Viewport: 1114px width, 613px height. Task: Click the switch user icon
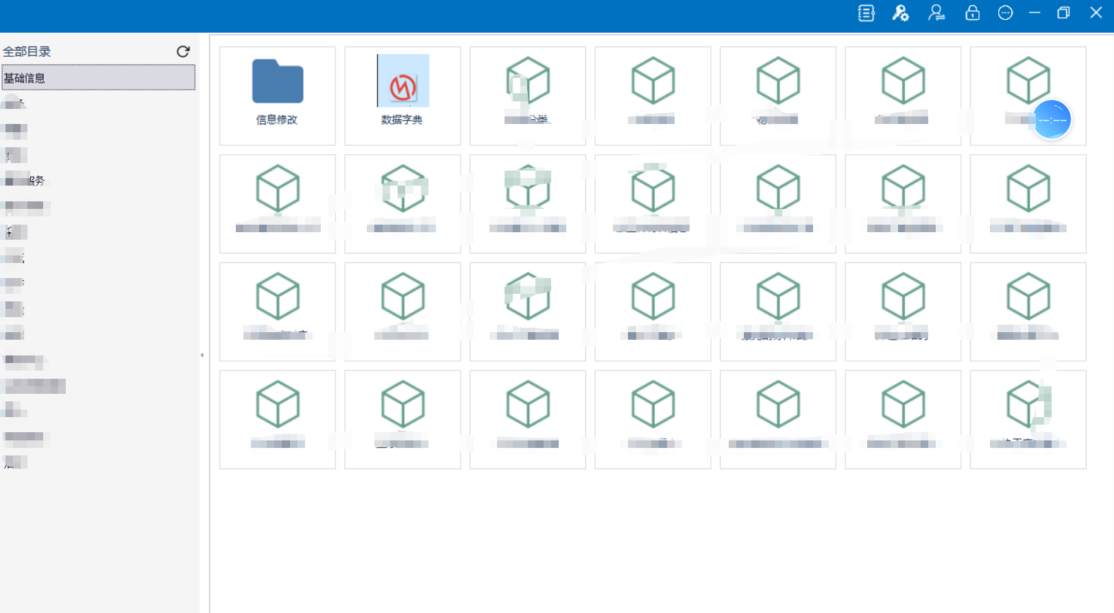[x=936, y=13]
